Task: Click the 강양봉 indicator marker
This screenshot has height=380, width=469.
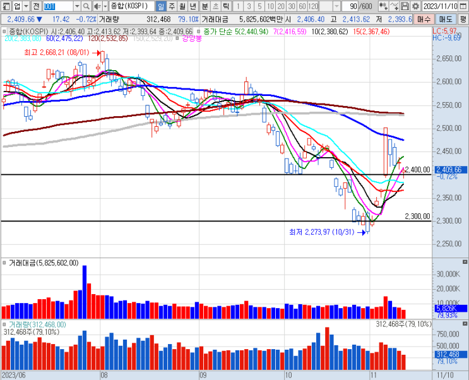Action: click(x=177, y=39)
